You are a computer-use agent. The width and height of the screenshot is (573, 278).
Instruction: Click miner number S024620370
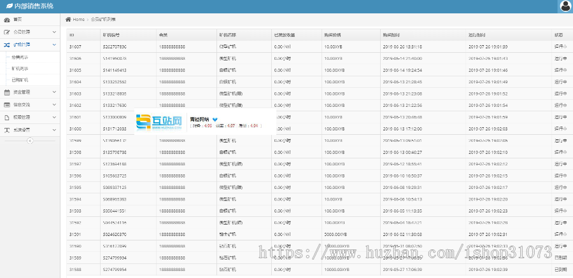(x=115, y=234)
